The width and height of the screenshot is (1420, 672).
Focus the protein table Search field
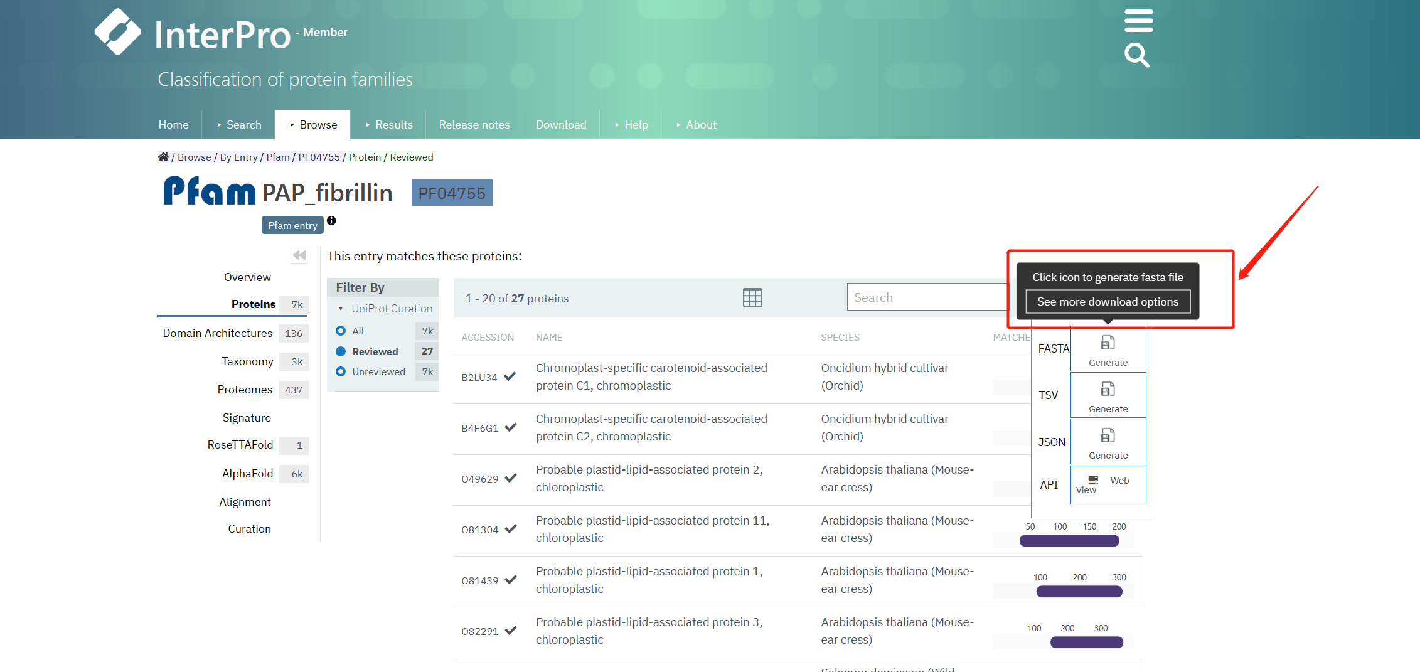pyautogui.click(x=927, y=297)
